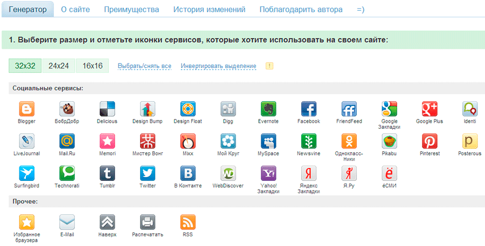Select the Google Закладки icon
Screen dimensions: 485x246
[390, 109]
